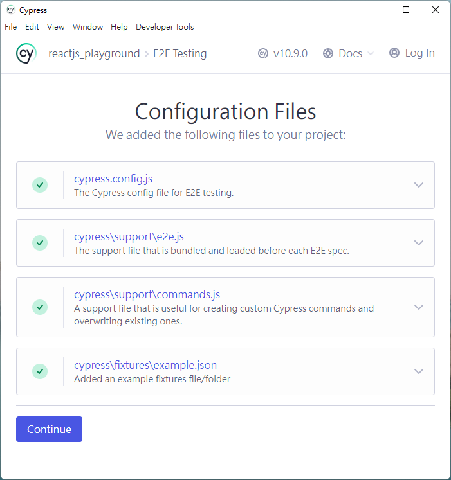Expand the cypress\fixtures\example.json row chevron

(x=419, y=371)
